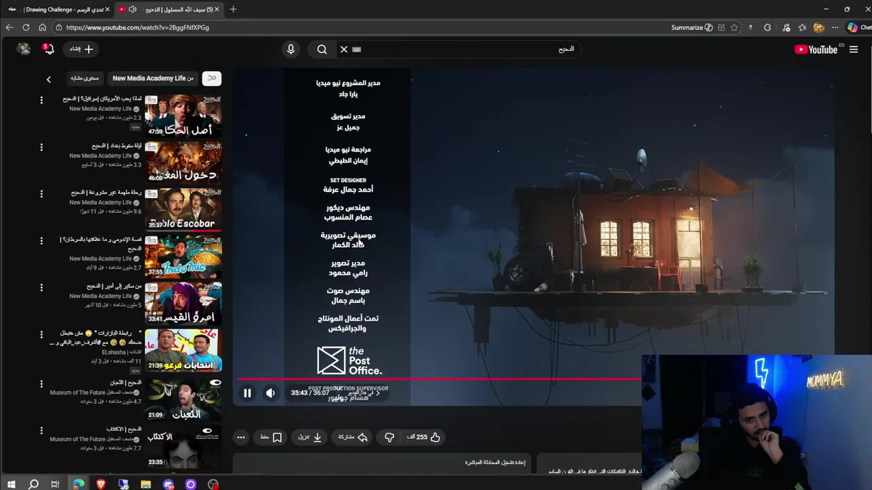Open the browser profile avatar
The height and width of the screenshot is (490, 872).
click(x=819, y=27)
